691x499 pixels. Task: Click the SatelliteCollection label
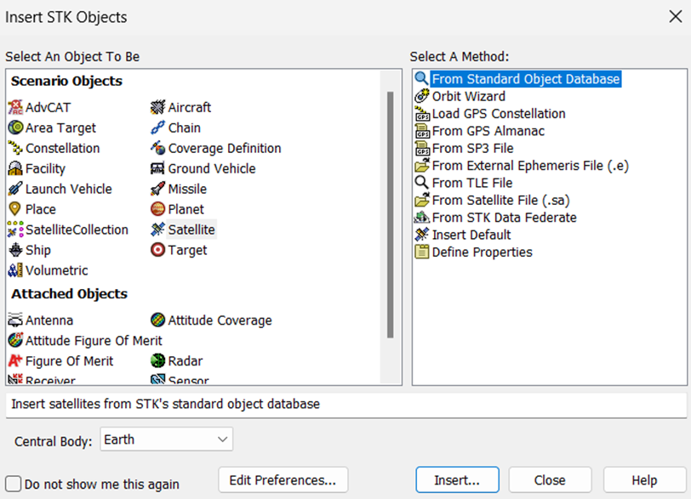tap(77, 230)
